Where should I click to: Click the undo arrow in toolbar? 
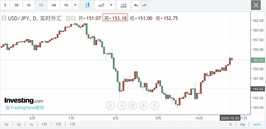[x=136, y=5]
